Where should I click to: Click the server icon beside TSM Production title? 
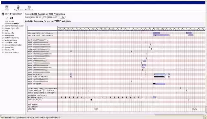[x=3, y=14]
